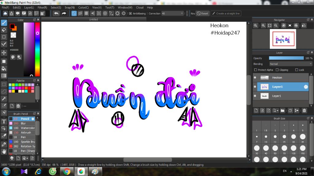This screenshot has width=314, height=176.
Task: Click the black foreground color swatch
Action: tap(12, 26)
